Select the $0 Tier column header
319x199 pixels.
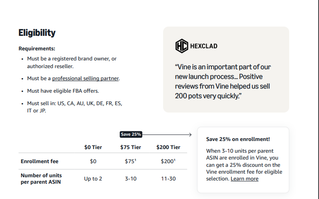(x=93, y=147)
